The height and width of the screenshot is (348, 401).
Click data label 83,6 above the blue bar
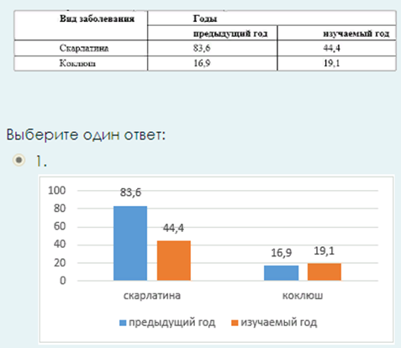pos(130,192)
